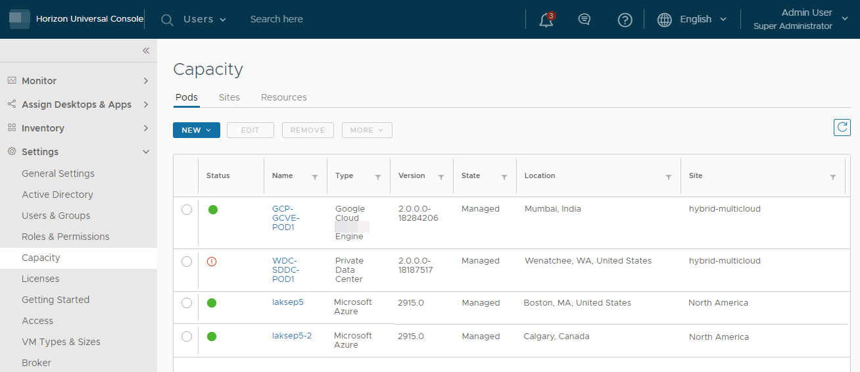Viewport: 860px width, 372px height.
Task: Click the Horizon Universal Console logo
Action: point(20,19)
